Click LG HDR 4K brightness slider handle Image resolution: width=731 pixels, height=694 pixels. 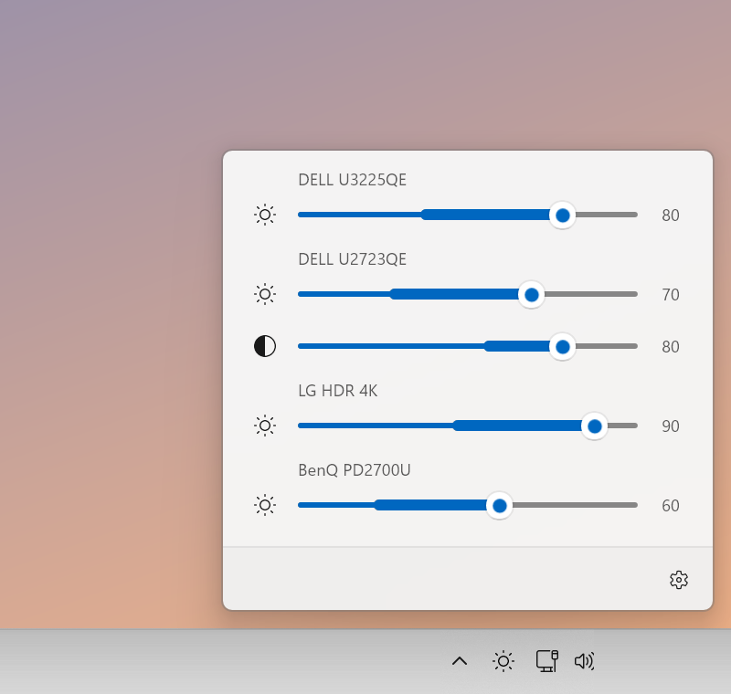pyautogui.click(x=595, y=426)
